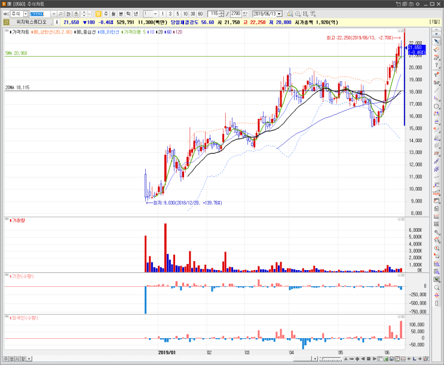Toggle minute (분) chart period
The width and height of the screenshot is (444, 365).
point(121,14)
